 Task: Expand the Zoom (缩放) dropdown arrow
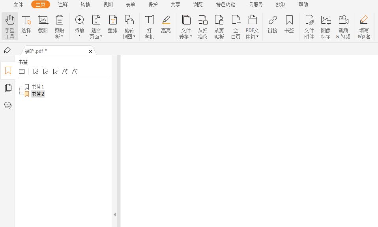pyautogui.click(x=79, y=36)
